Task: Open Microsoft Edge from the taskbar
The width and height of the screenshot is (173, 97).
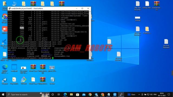Action: [x=65, y=95]
